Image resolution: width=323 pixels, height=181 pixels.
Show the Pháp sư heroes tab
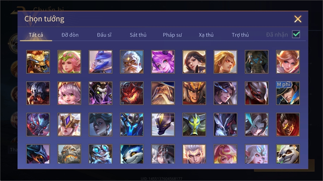click(172, 35)
